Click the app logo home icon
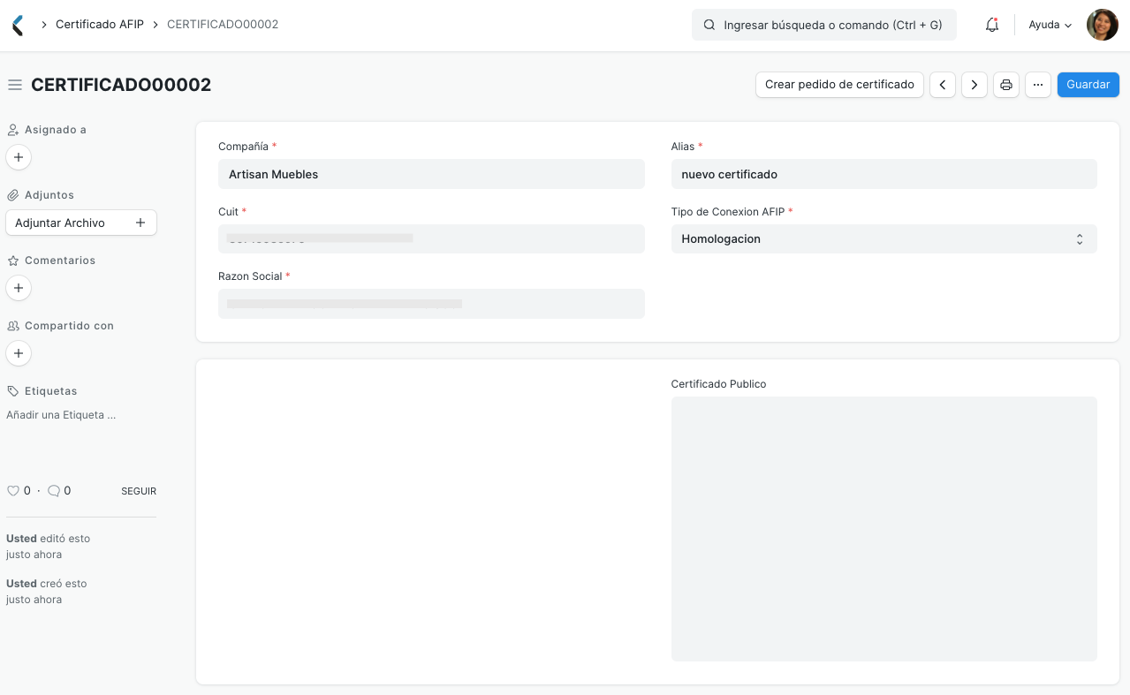 point(18,25)
